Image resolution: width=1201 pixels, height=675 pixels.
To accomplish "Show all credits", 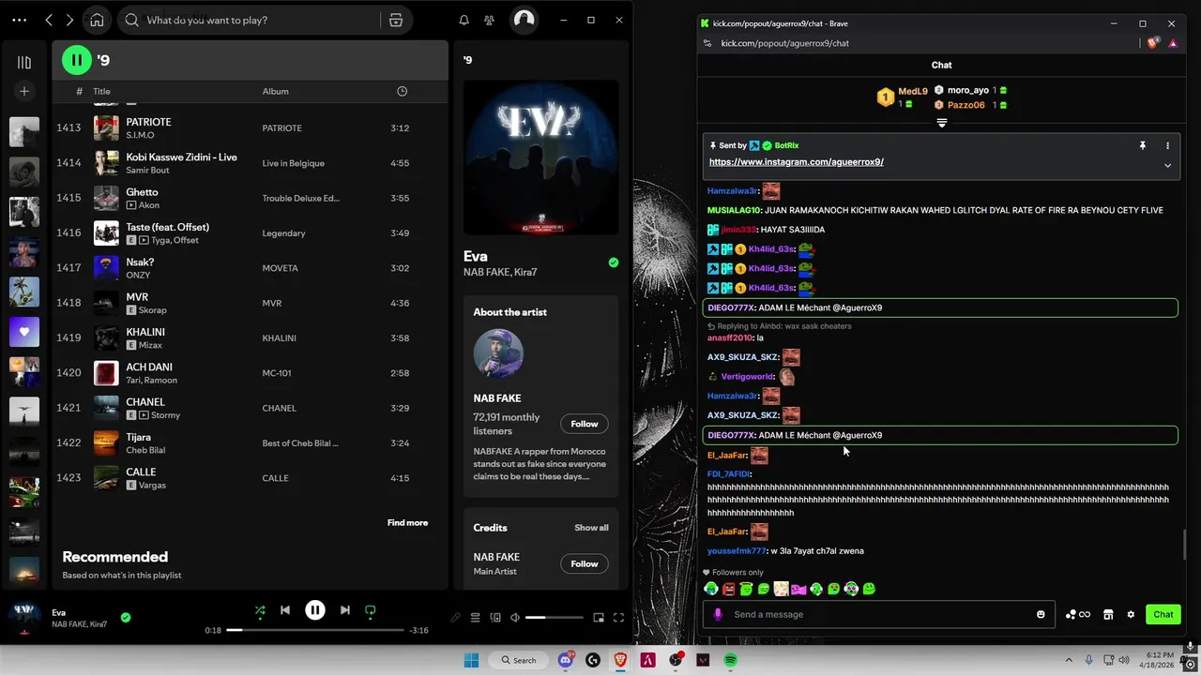I will pos(591,528).
